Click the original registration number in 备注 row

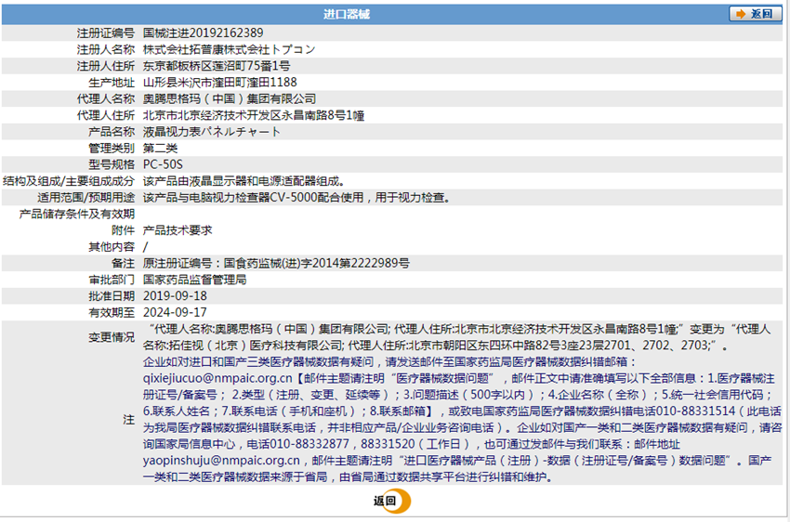(276, 263)
